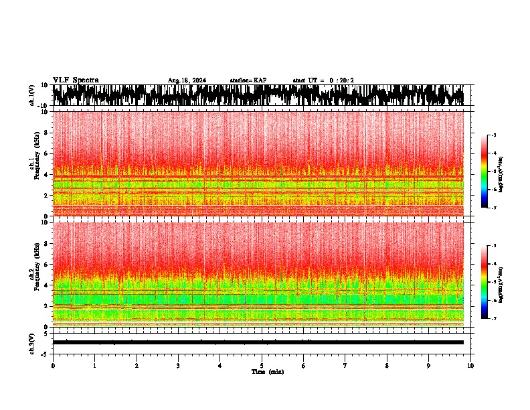Click the "-7" label on ch.1 colorbar
Image resolution: width=530 pixels, height=410 pixels.
tap(494, 208)
